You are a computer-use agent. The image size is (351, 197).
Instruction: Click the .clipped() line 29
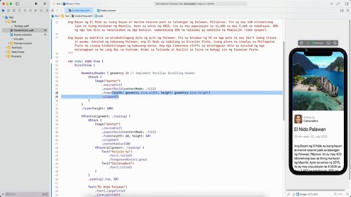[x=110, y=97]
